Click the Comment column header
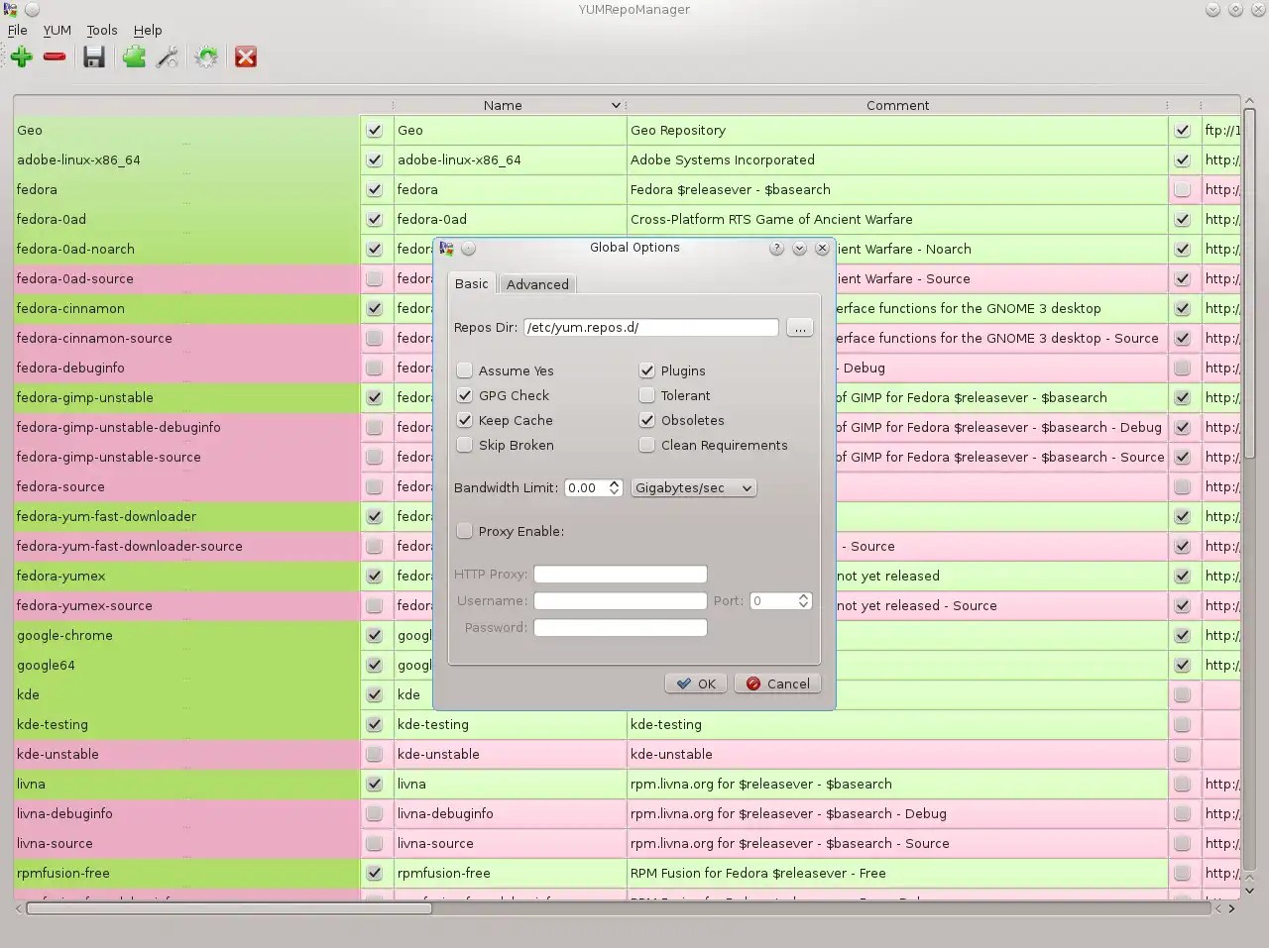Image resolution: width=1269 pixels, height=948 pixels. 897,105
